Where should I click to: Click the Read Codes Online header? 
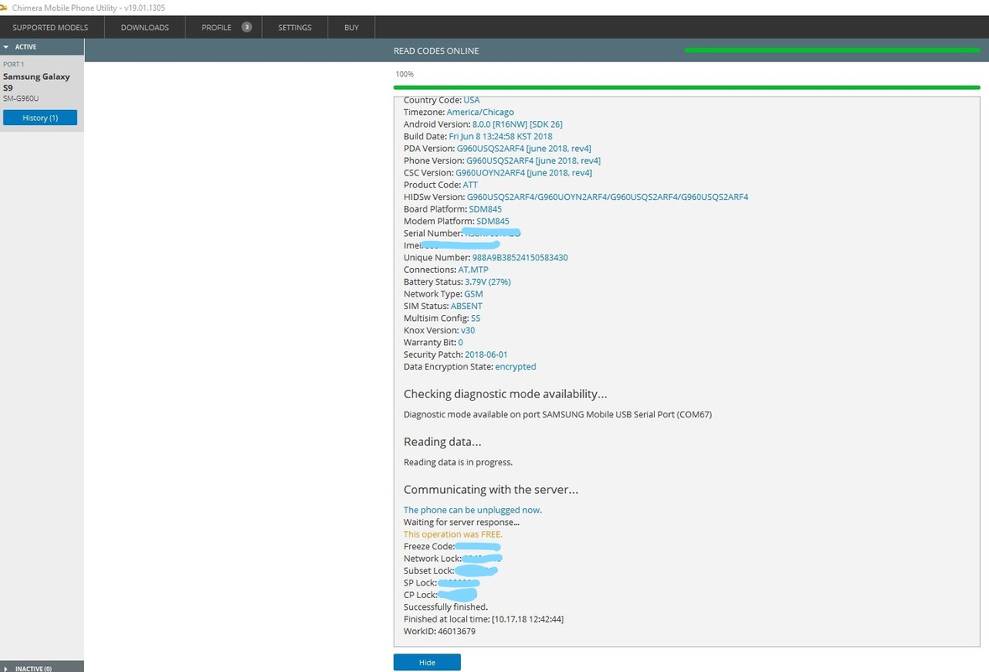coord(436,50)
